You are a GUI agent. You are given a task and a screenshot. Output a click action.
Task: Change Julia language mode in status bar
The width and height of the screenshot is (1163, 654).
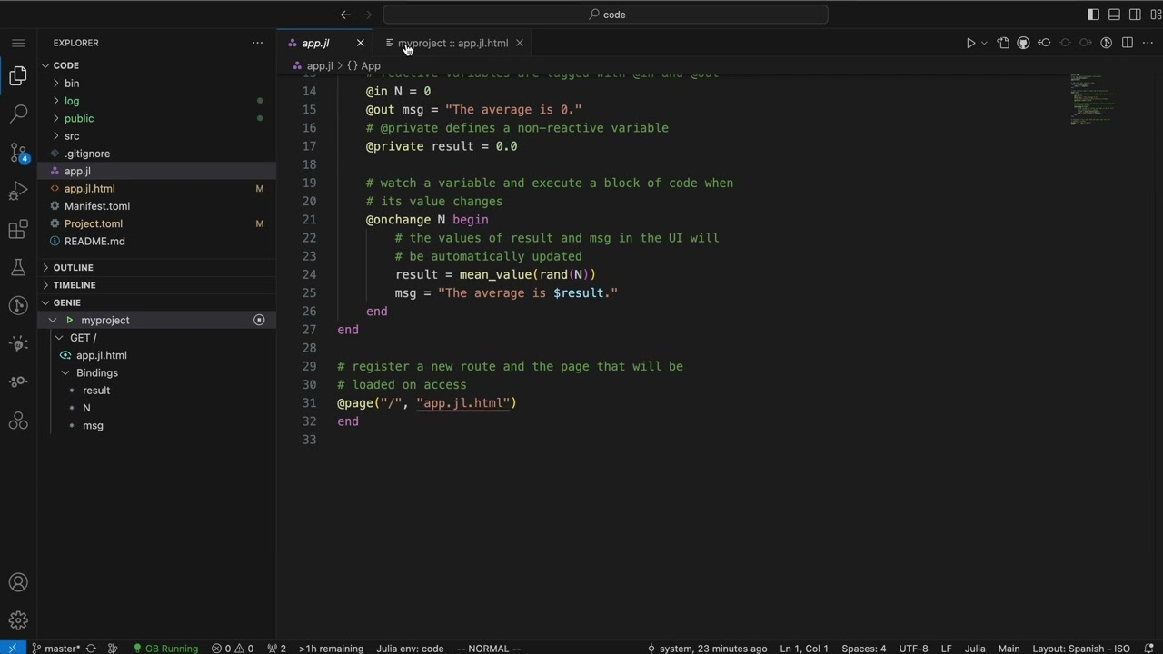[x=975, y=649]
